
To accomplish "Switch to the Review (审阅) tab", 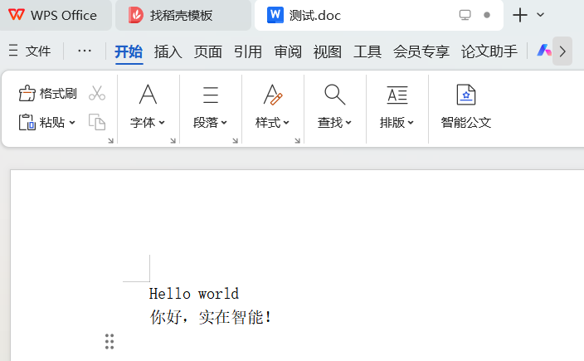I will (288, 51).
